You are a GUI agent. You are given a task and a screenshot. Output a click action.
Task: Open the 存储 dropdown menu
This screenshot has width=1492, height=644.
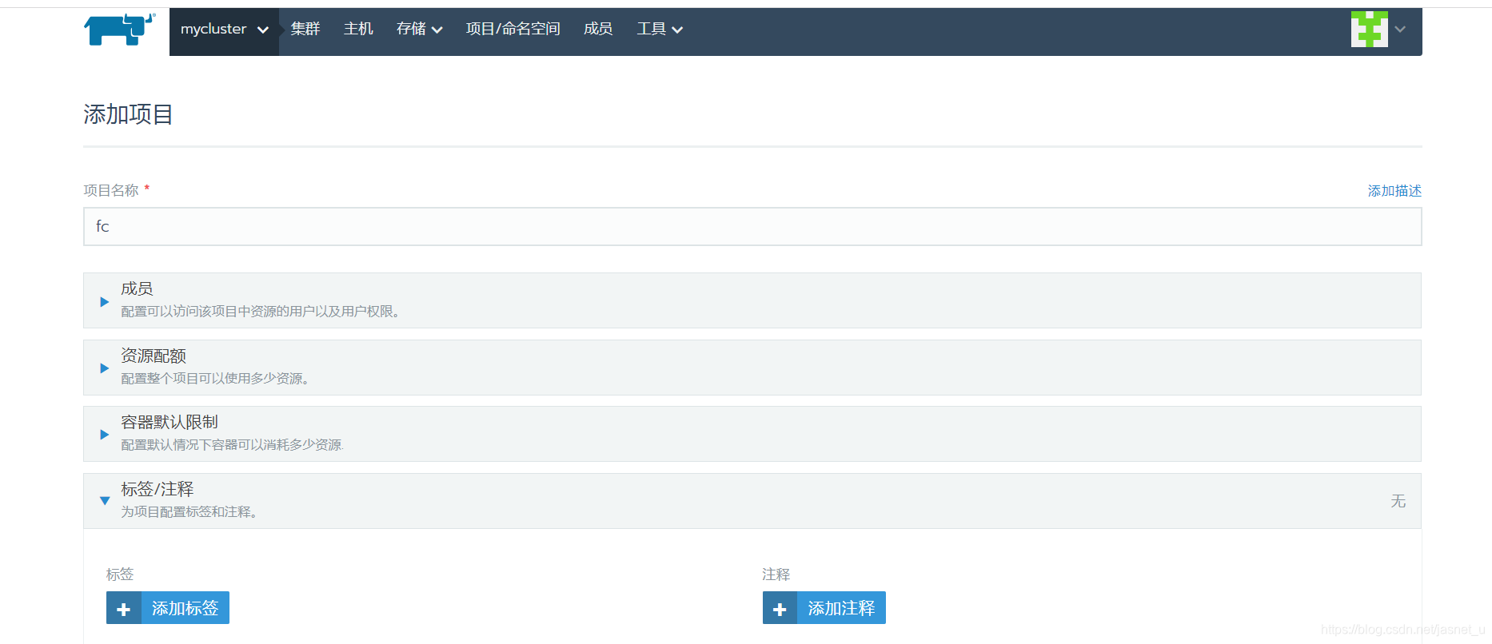click(x=419, y=30)
